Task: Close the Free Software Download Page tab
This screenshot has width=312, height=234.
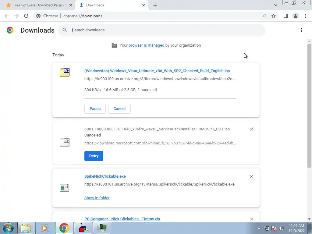Action: (71, 5)
